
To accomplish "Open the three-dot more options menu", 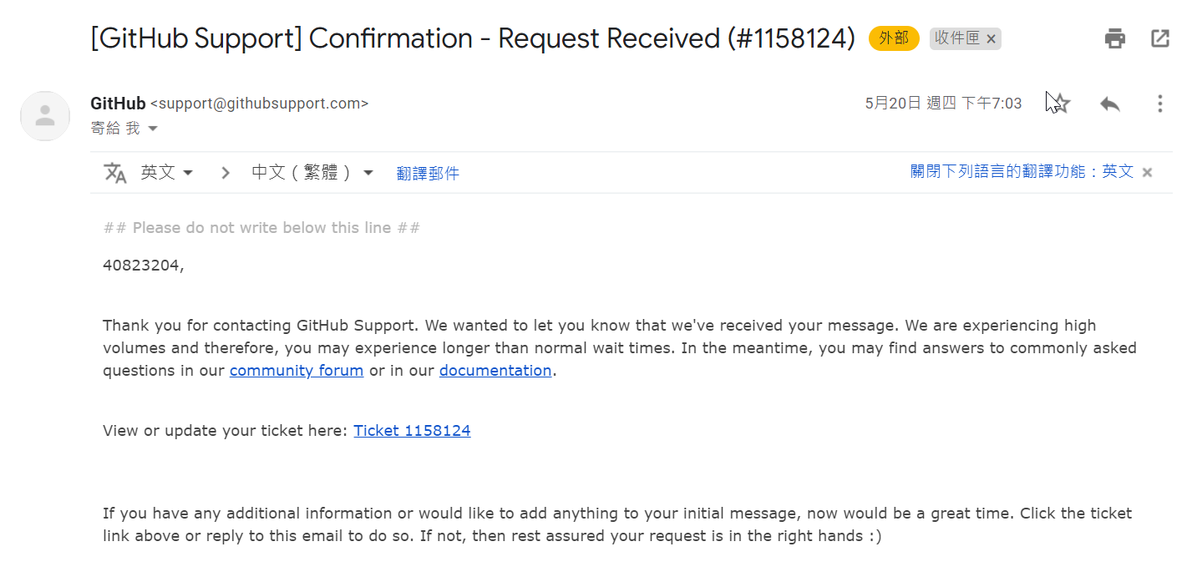I will tap(1159, 104).
